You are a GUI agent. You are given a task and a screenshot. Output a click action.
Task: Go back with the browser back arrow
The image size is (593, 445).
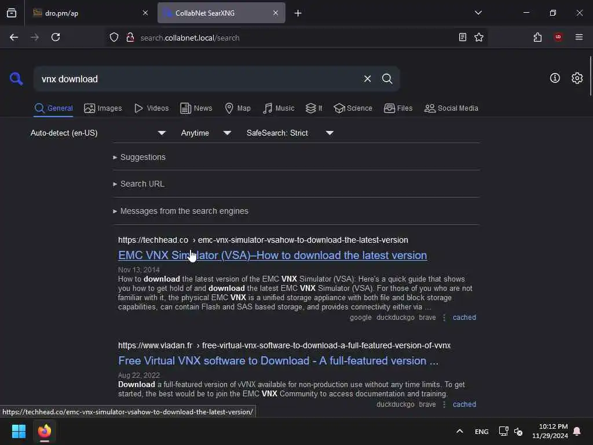14,38
